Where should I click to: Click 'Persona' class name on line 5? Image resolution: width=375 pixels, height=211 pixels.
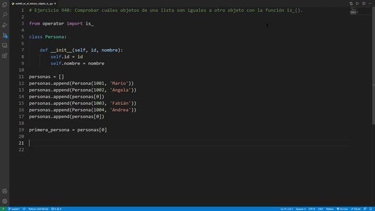[54, 37]
